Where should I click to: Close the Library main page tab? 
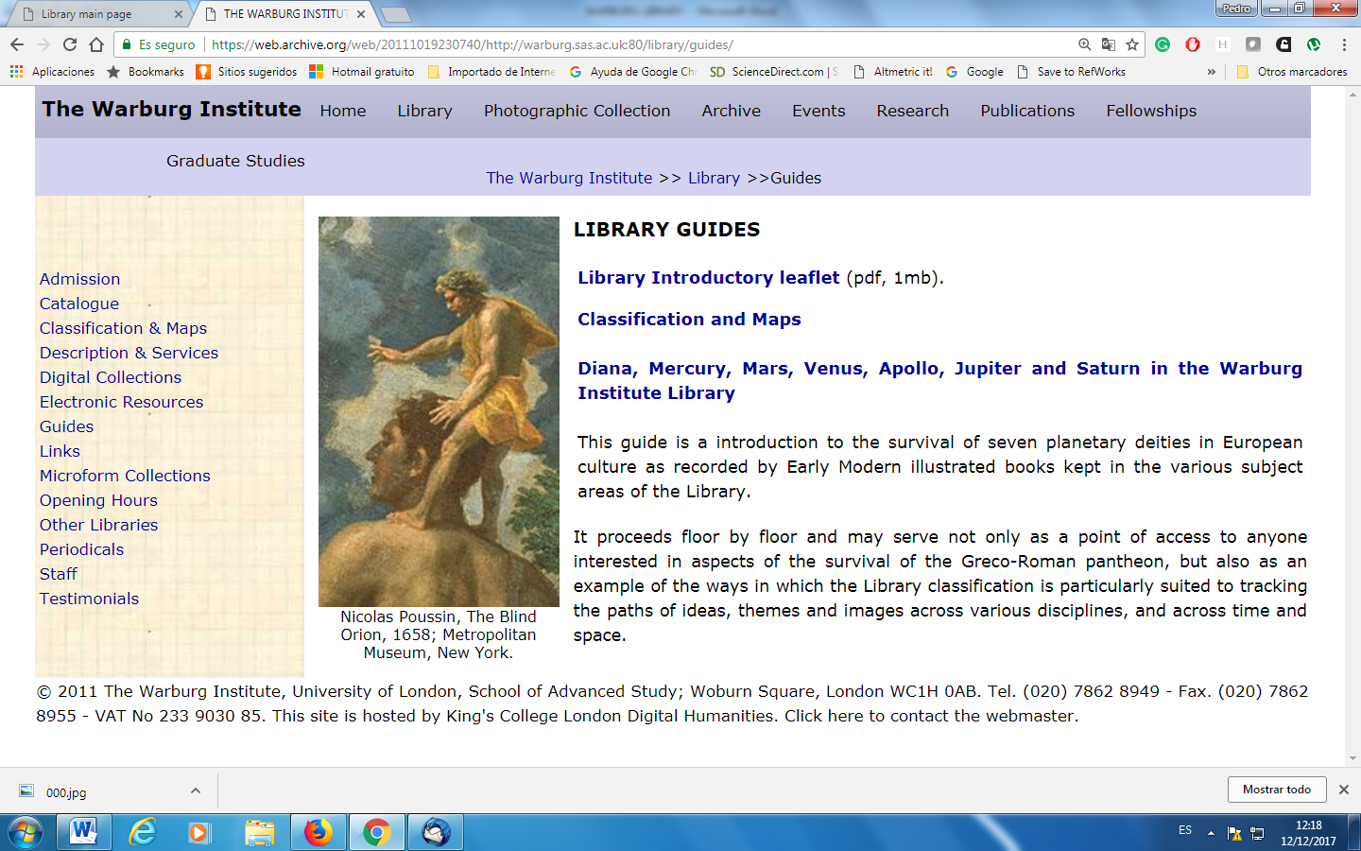coord(179,14)
